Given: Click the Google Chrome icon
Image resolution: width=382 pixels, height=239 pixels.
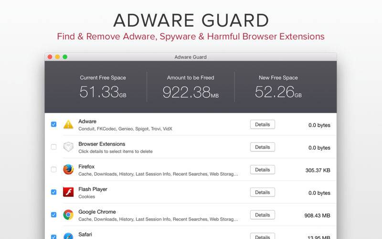Looking at the screenshot, I should (x=68, y=215).
